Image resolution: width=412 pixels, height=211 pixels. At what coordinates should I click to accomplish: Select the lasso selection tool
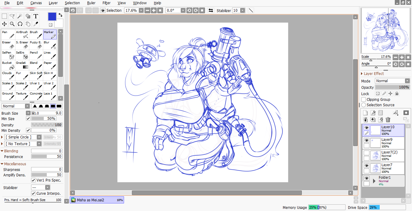[x=12, y=16]
